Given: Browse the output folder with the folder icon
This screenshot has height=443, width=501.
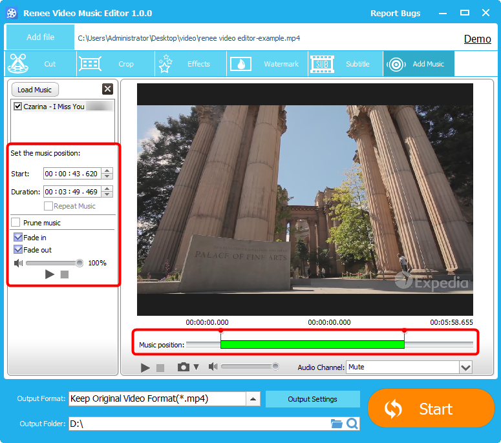Looking at the screenshot, I should point(336,424).
